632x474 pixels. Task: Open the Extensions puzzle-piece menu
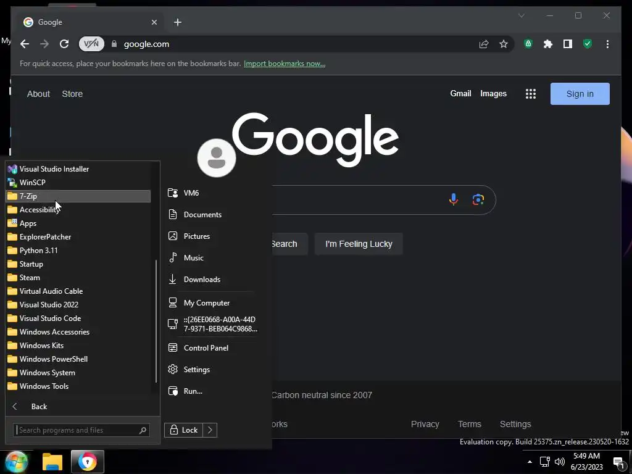[548, 44]
